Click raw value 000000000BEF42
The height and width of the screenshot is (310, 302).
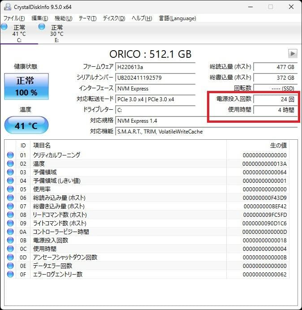click(265, 206)
